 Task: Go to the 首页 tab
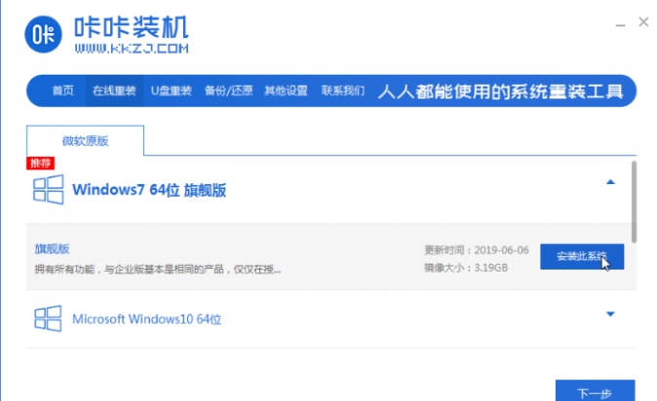62,91
